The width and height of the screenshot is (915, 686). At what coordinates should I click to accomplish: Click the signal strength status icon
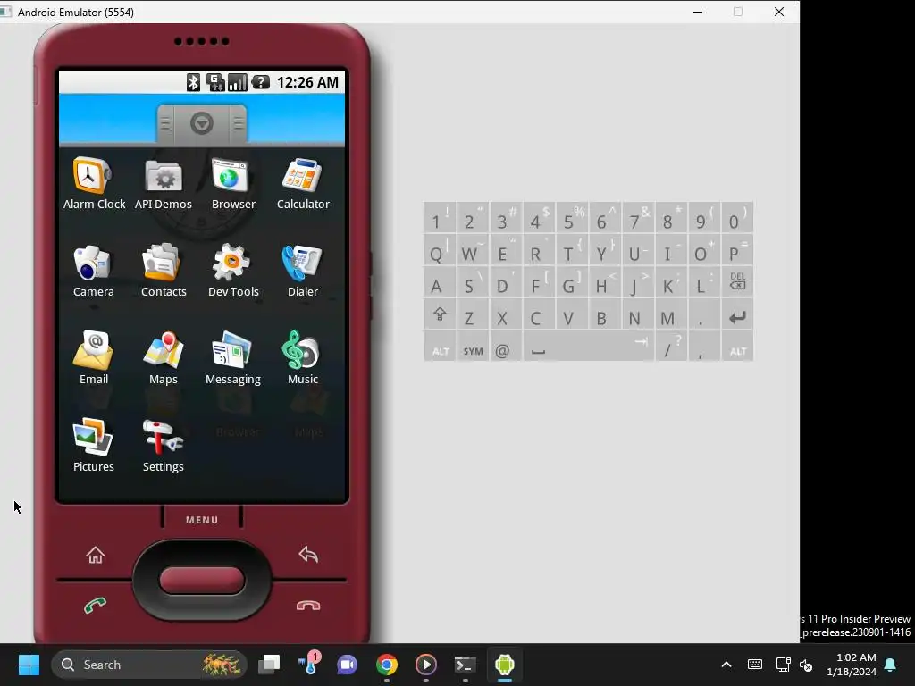[x=237, y=82]
